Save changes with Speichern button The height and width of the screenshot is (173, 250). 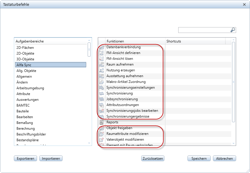pos(199,158)
